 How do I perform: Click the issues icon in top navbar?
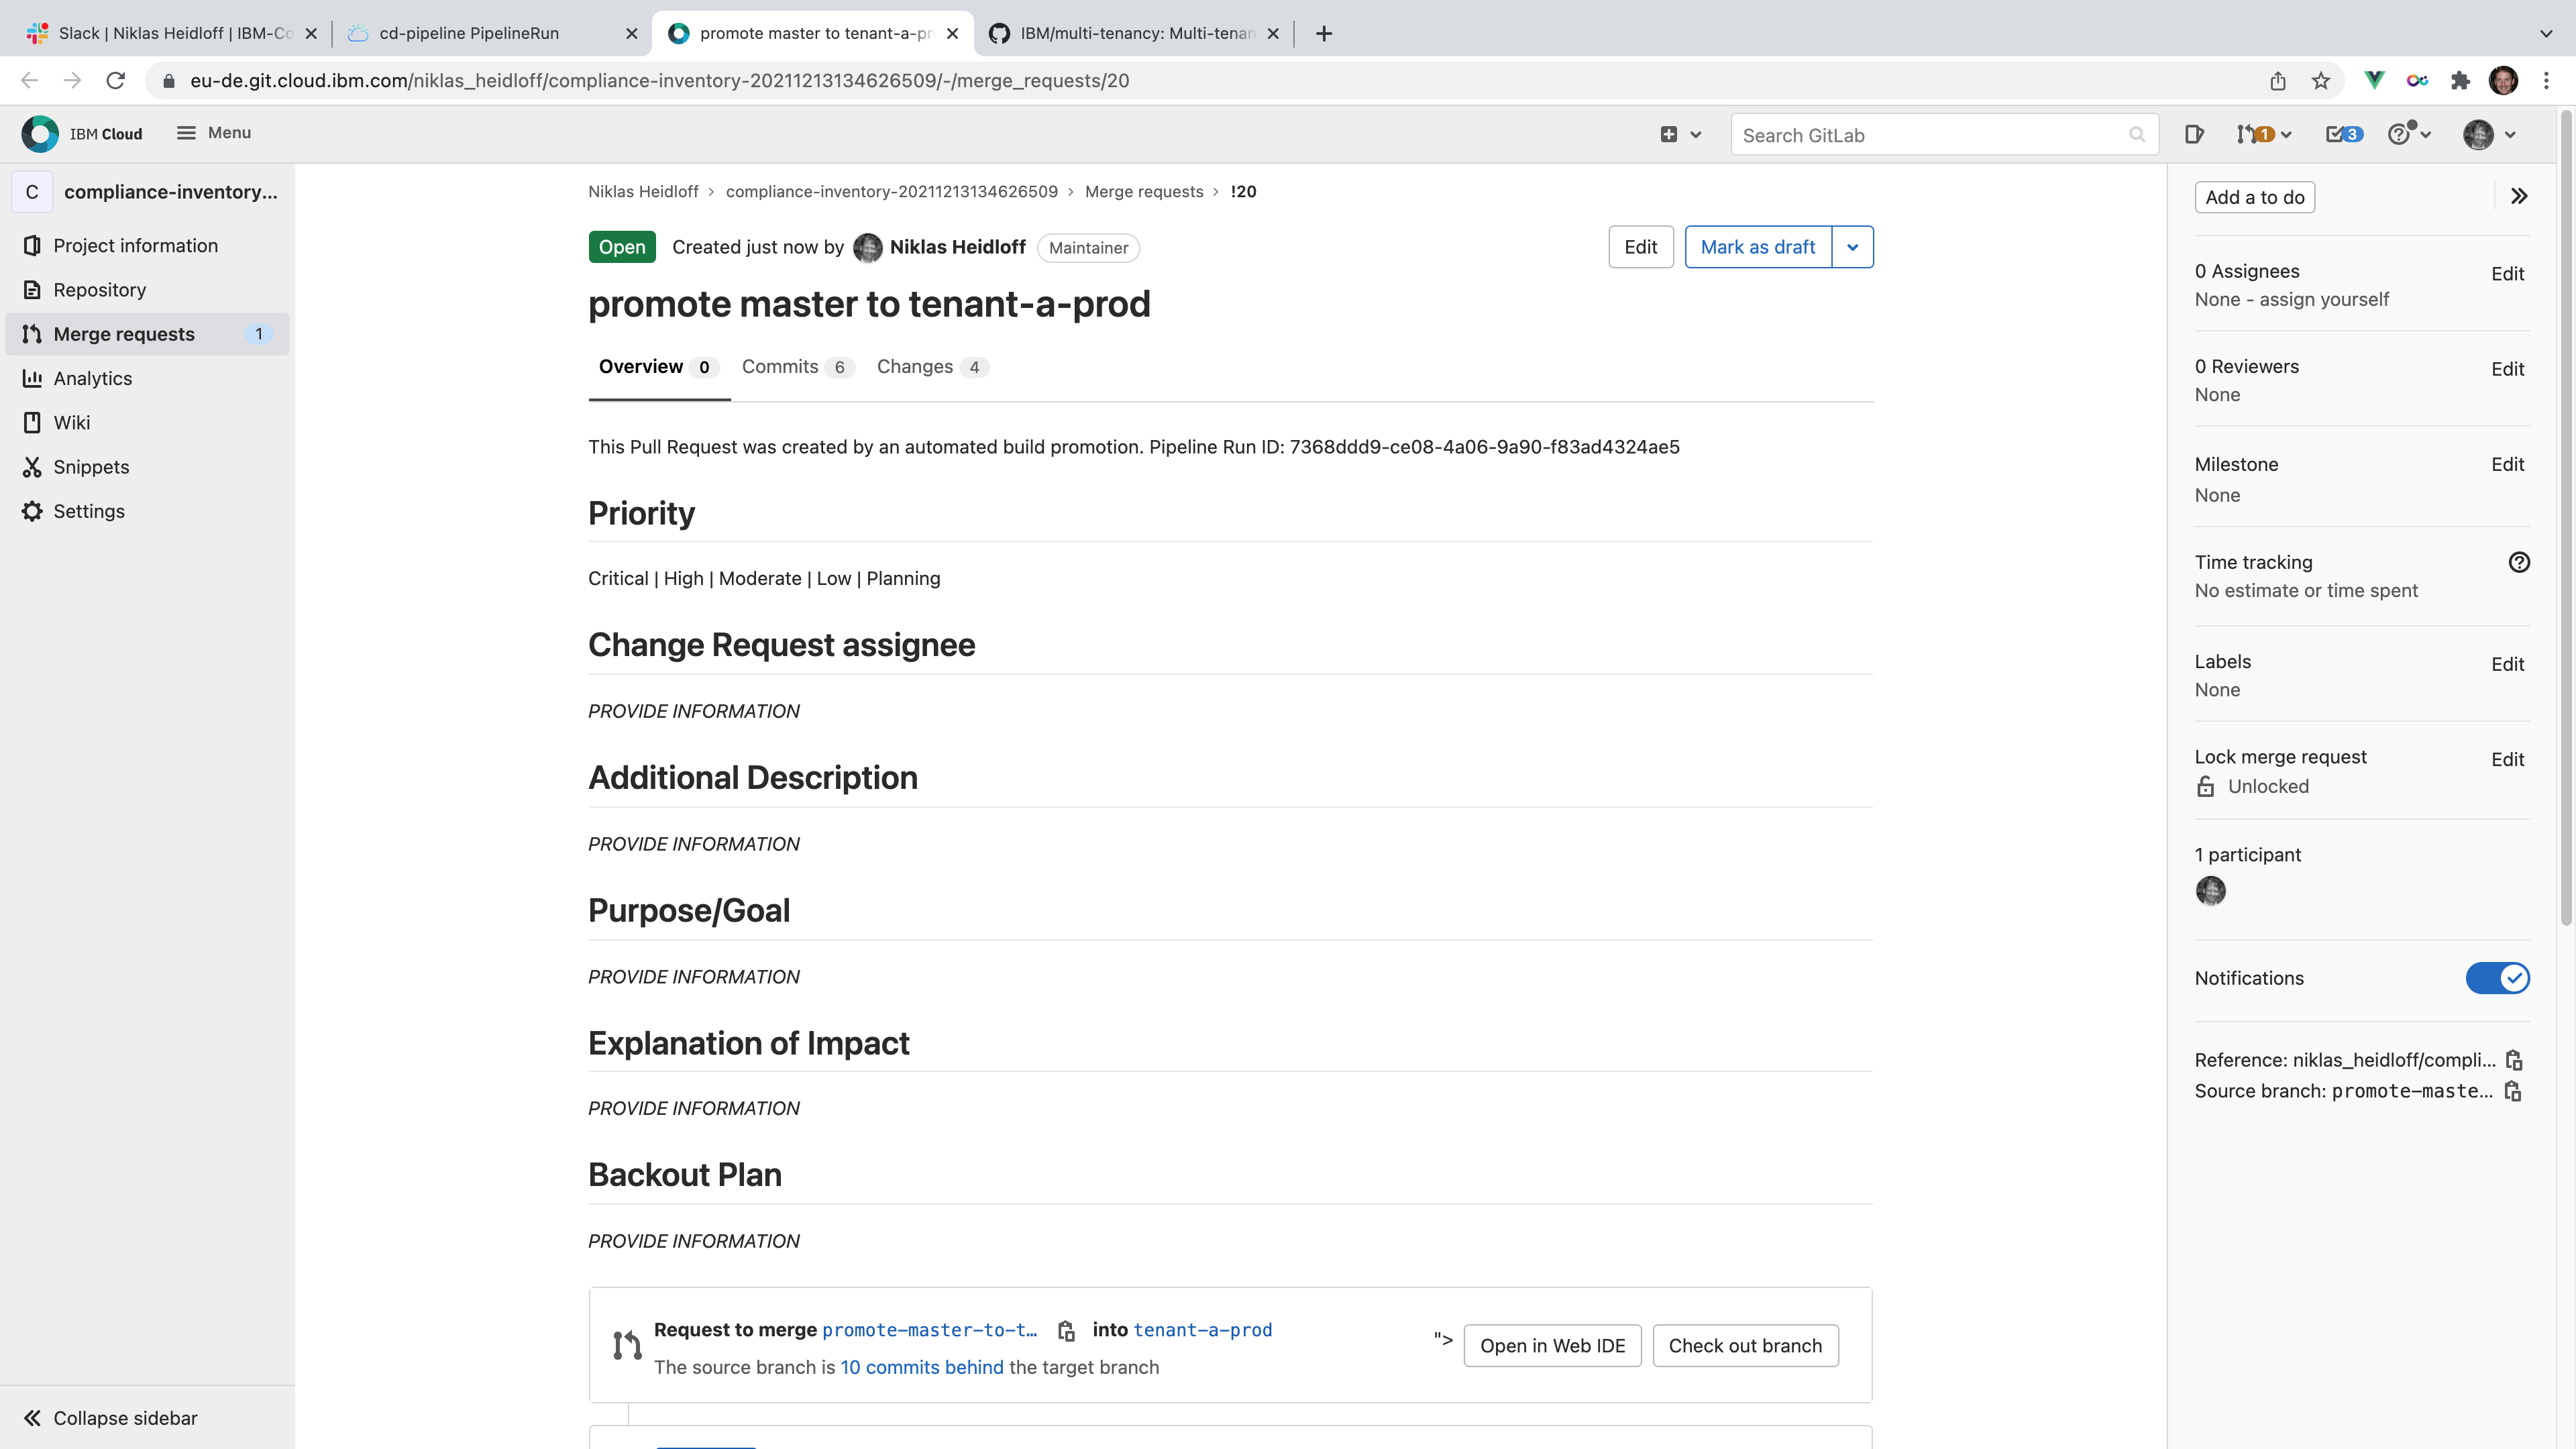(2194, 134)
